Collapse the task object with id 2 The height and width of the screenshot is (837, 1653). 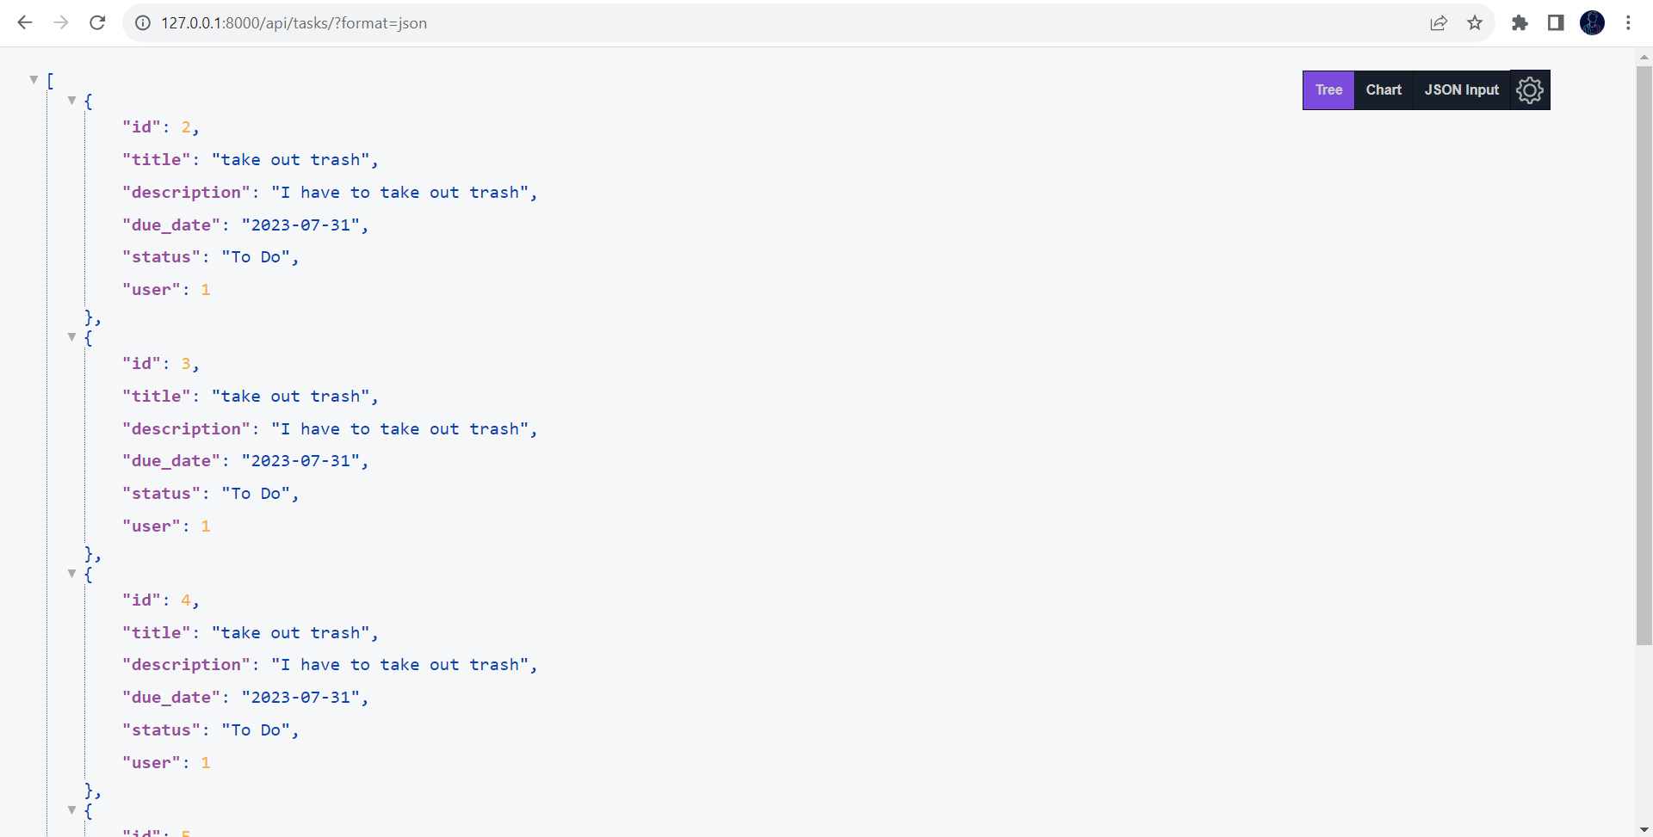(72, 101)
